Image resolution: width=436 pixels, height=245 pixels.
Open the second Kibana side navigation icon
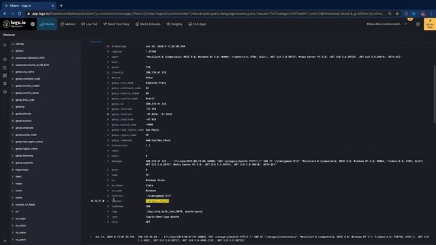(5, 59)
